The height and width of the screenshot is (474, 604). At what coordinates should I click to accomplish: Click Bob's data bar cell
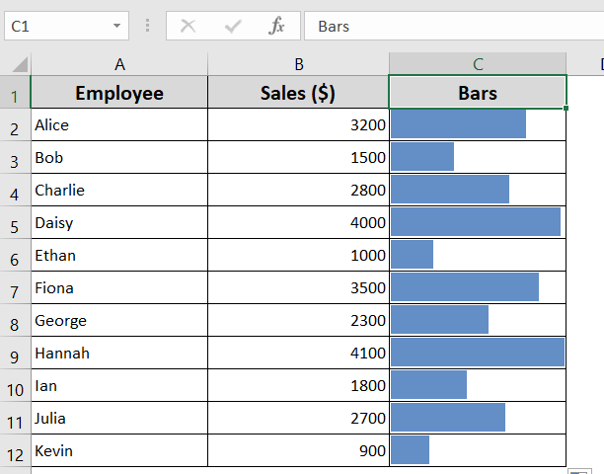(478, 157)
